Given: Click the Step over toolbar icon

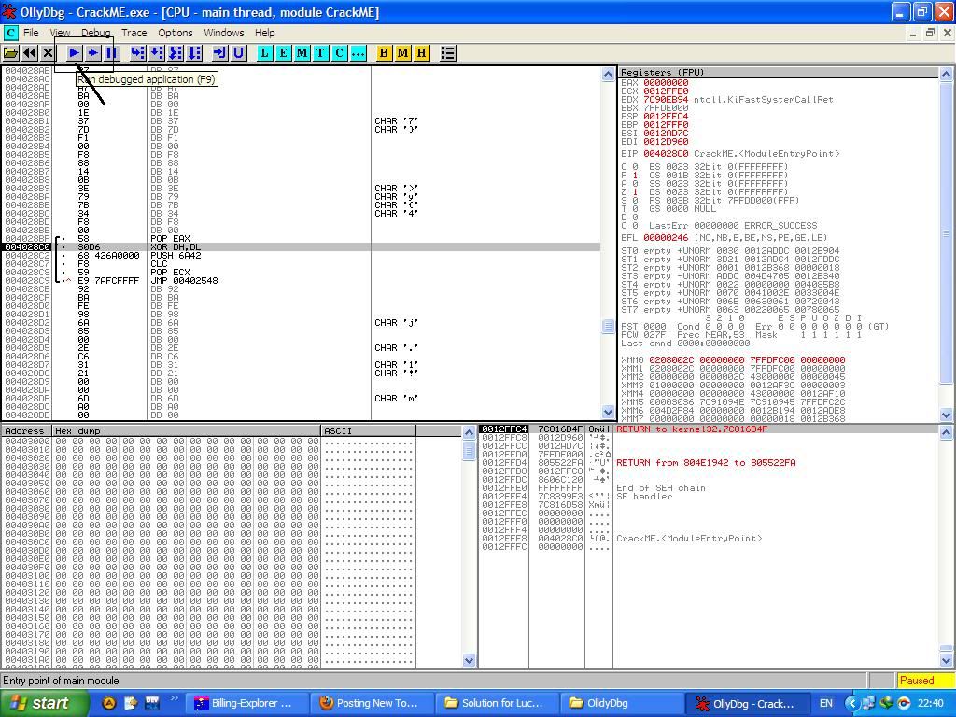Looking at the screenshot, I should [157, 53].
